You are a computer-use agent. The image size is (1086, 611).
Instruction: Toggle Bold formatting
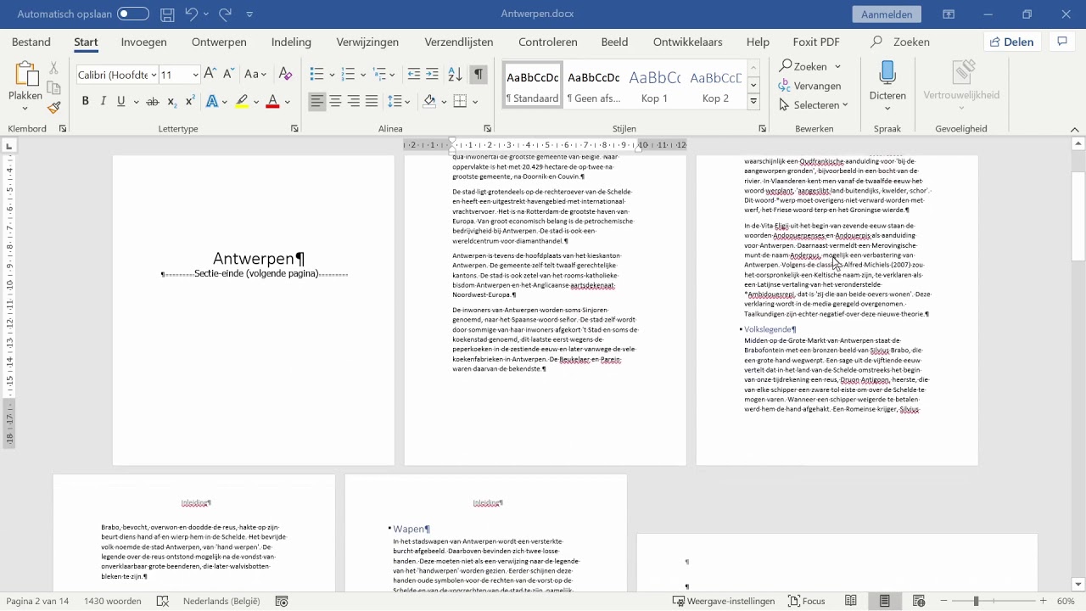85,102
